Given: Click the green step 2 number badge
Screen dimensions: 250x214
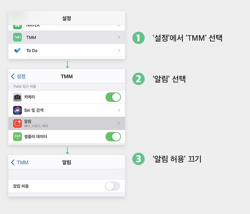Looking at the screenshot, I should [x=138, y=79].
